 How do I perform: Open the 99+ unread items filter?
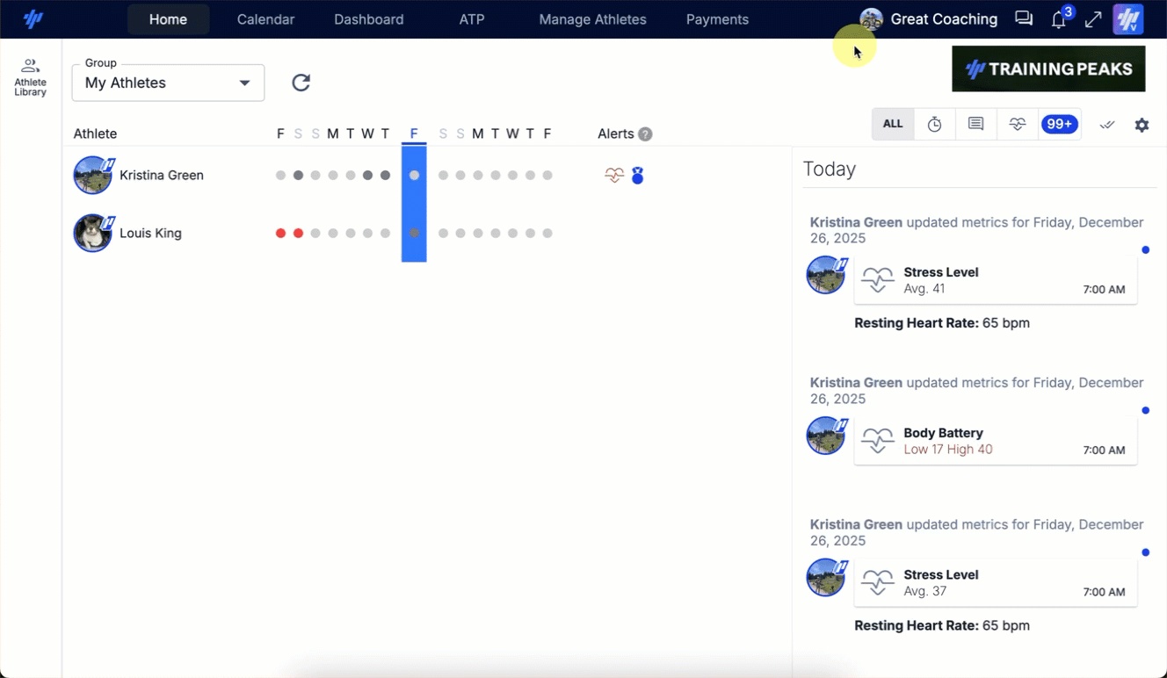tap(1059, 125)
